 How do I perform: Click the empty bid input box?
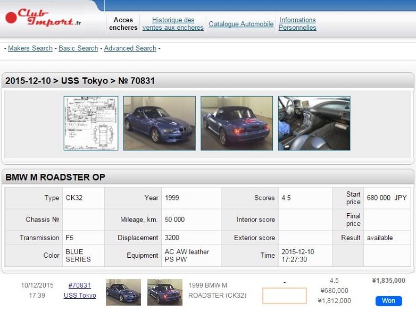pos(284,296)
